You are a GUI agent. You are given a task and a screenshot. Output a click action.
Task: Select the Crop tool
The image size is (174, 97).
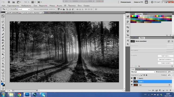[3, 27]
